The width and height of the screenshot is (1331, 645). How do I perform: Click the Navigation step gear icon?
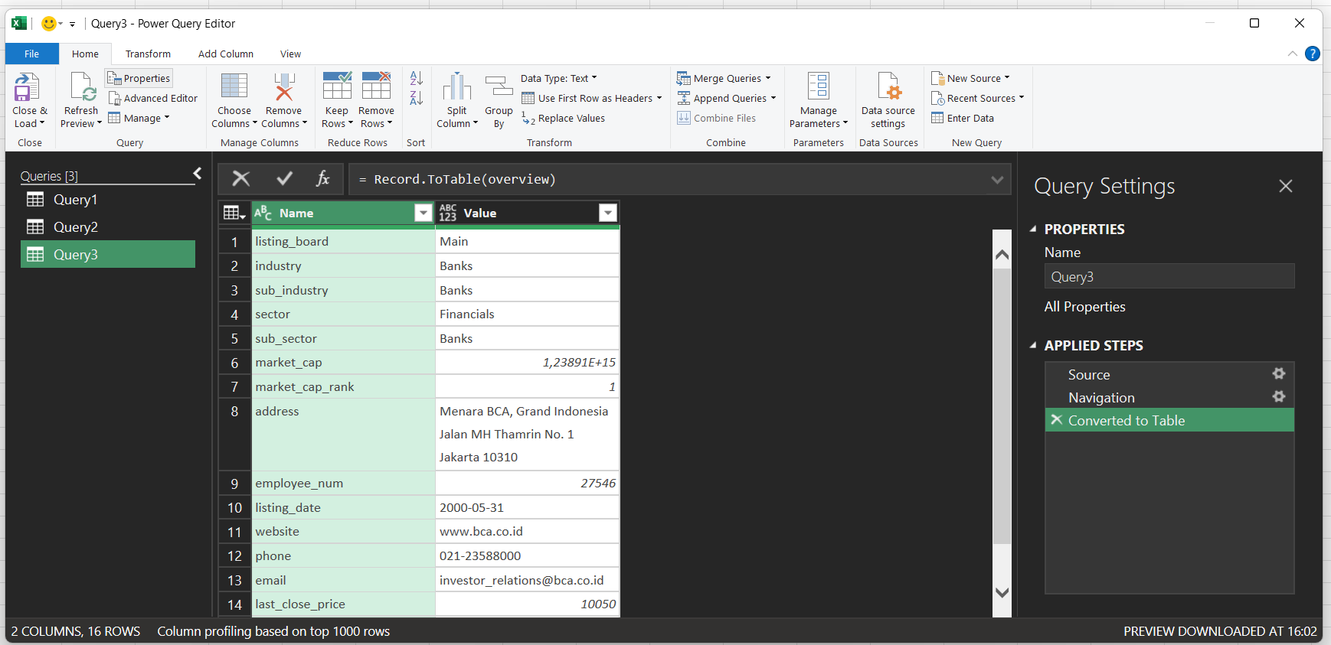point(1279,396)
